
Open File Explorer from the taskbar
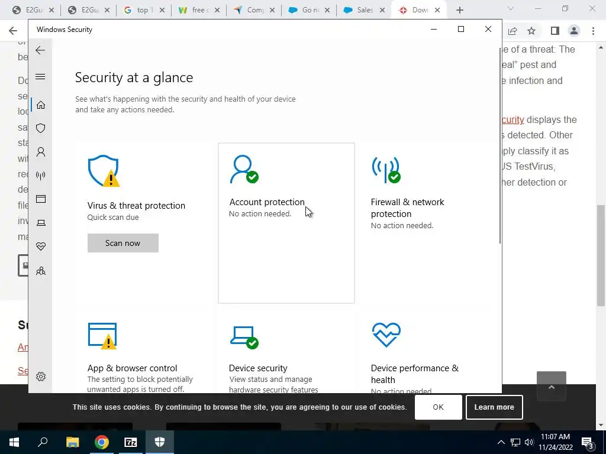tap(72, 442)
